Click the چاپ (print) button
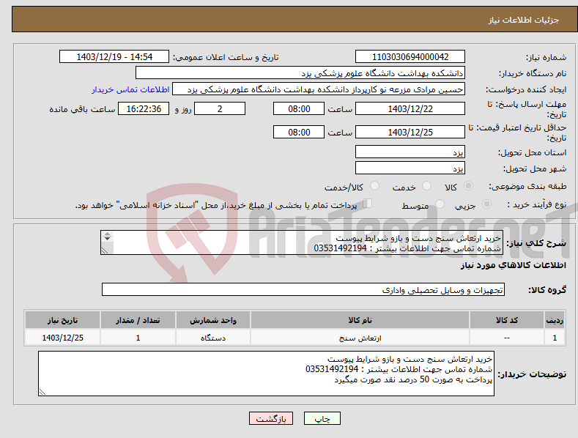 [x=322, y=418]
